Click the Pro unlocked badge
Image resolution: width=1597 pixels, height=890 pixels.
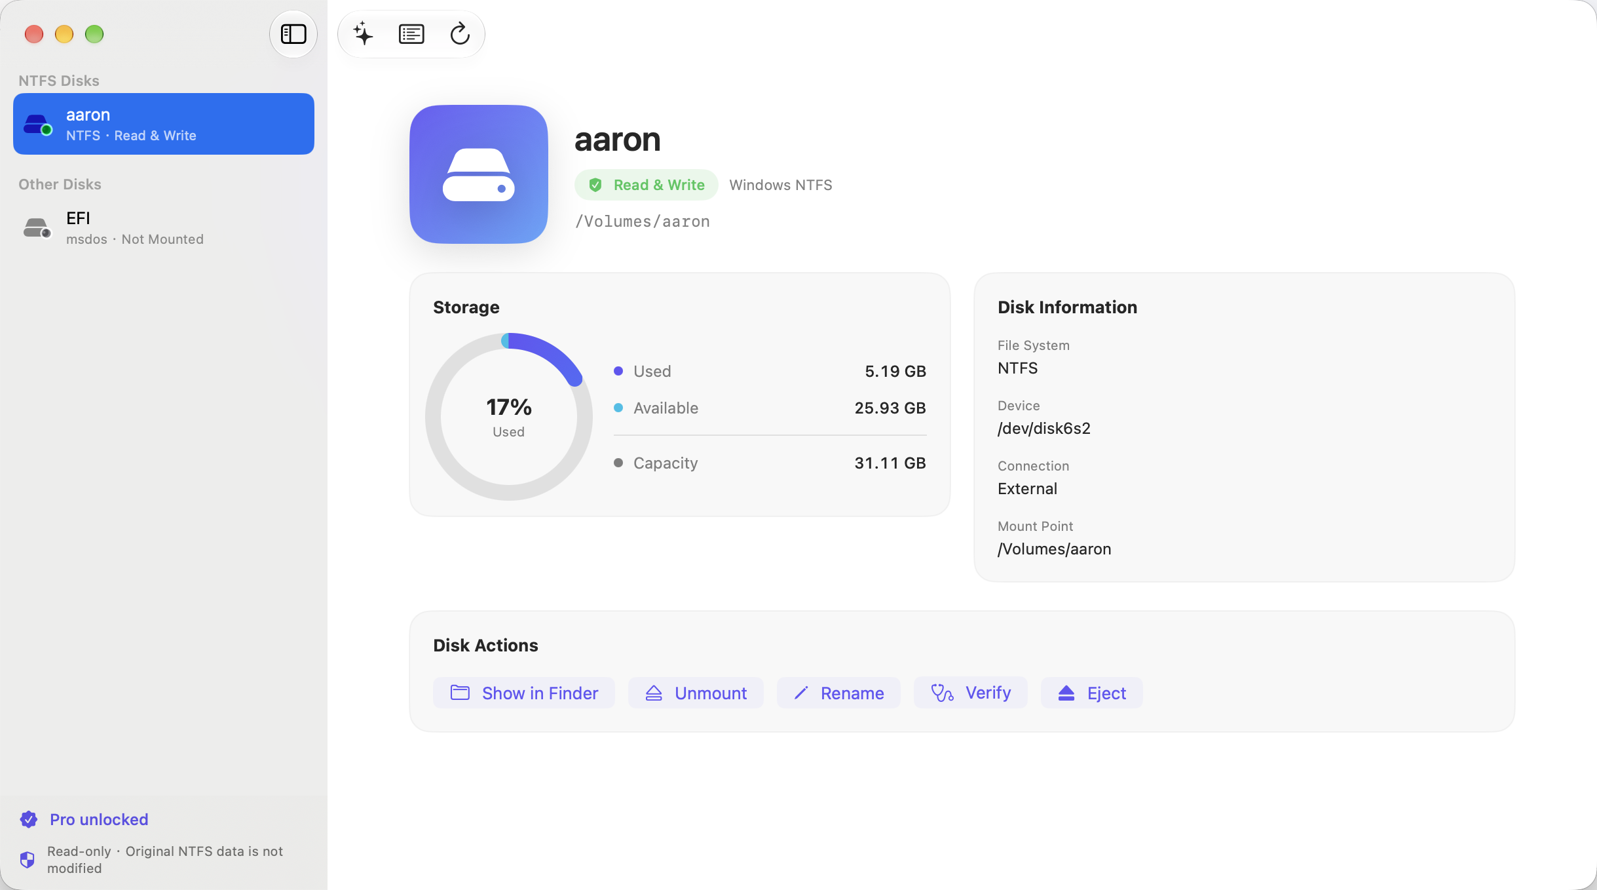click(84, 819)
